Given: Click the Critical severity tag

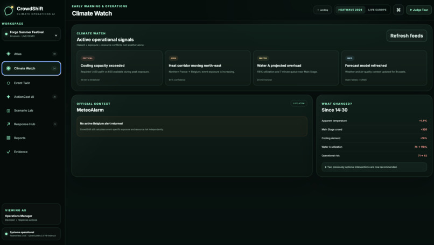Looking at the screenshot, I should tap(87, 58).
